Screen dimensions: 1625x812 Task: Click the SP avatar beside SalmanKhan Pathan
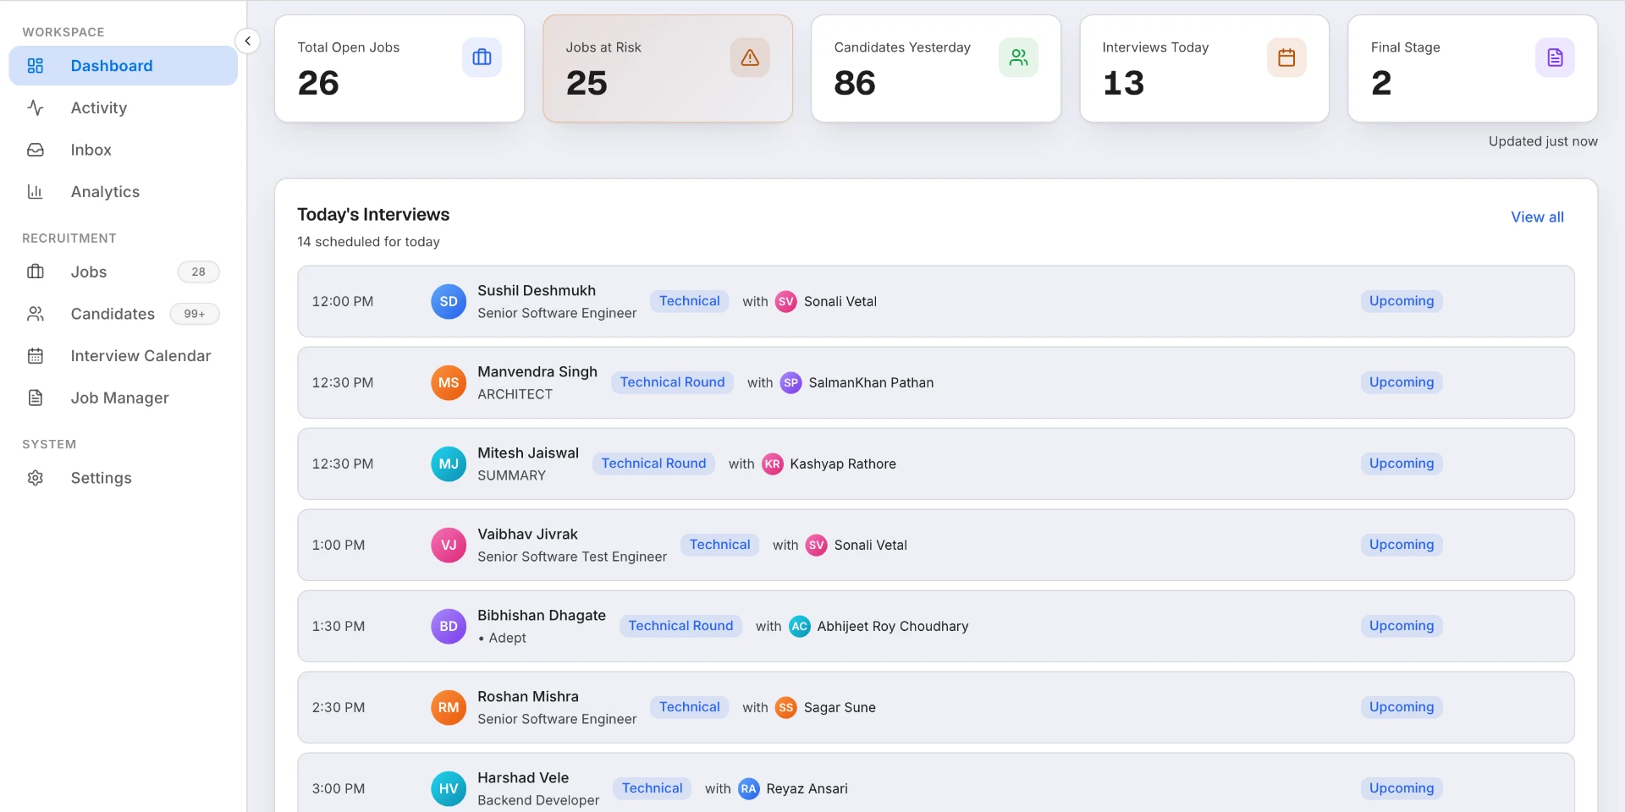coord(790,382)
